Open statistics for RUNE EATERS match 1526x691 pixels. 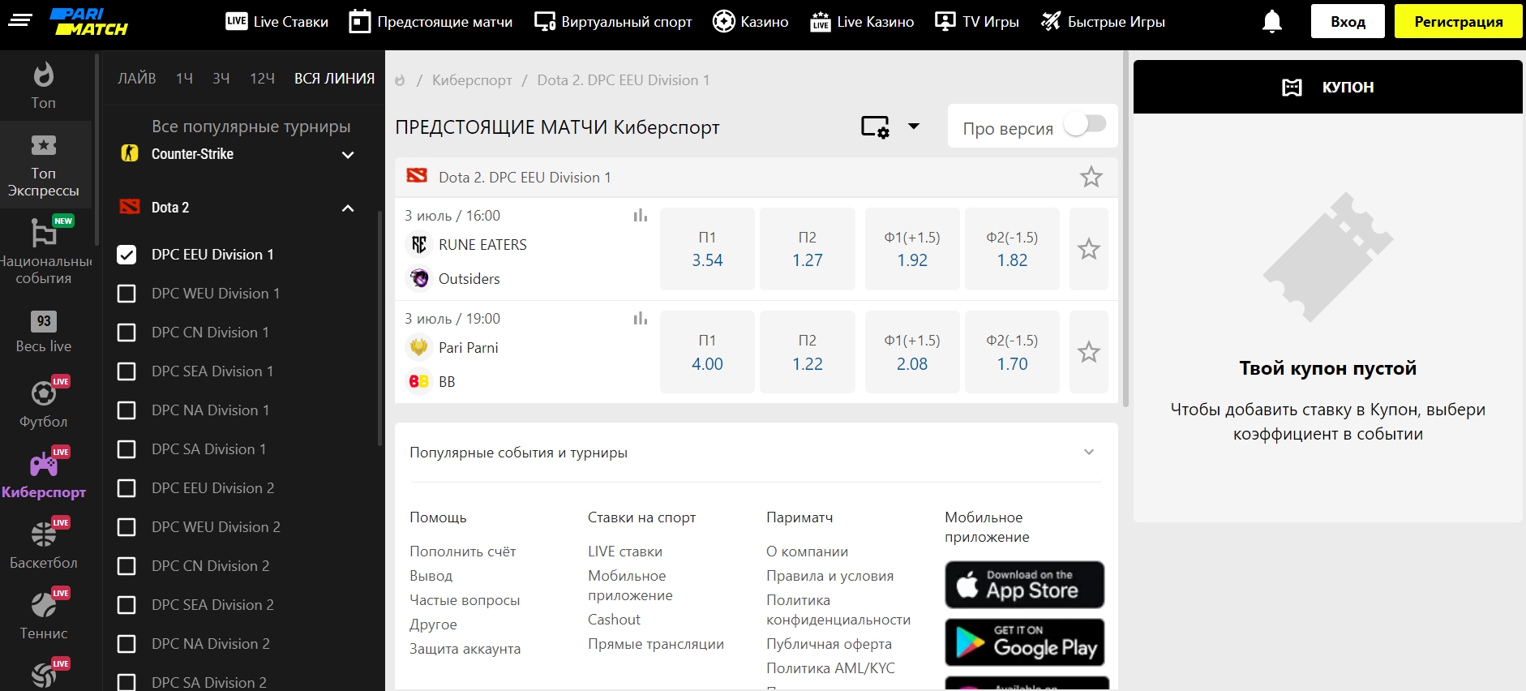point(641,216)
